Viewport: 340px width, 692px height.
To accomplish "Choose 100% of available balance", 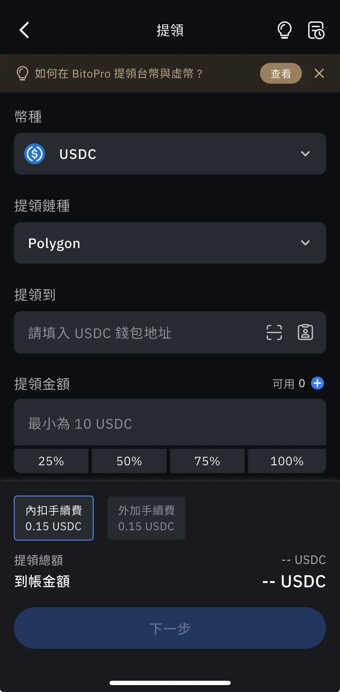I will (x=287, y=461).
